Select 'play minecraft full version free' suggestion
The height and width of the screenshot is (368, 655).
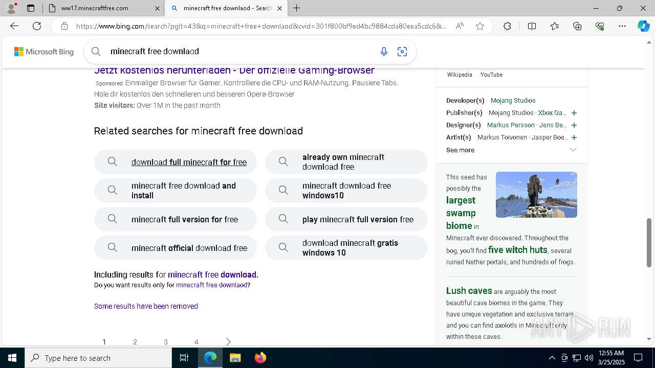(346, 219)
